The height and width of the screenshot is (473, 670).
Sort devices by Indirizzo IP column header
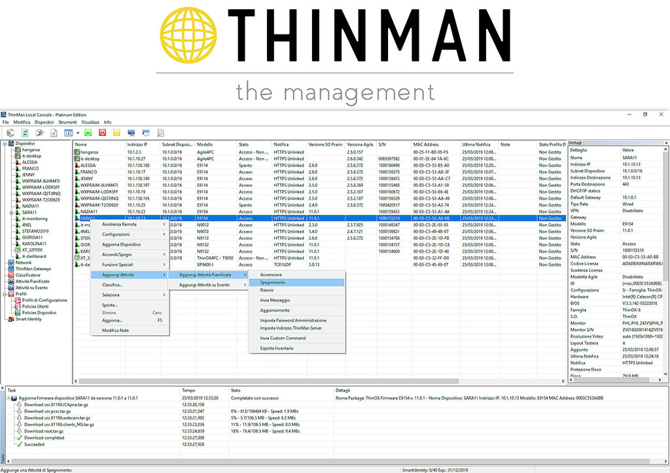pyautogui.click(x=137, y=144)
